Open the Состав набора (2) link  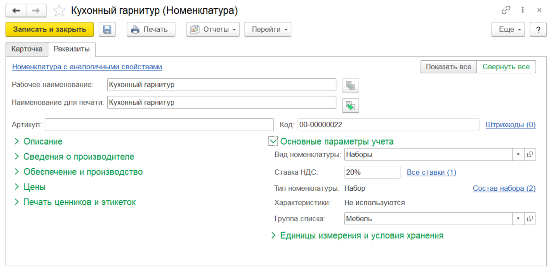tap(504, 188)
